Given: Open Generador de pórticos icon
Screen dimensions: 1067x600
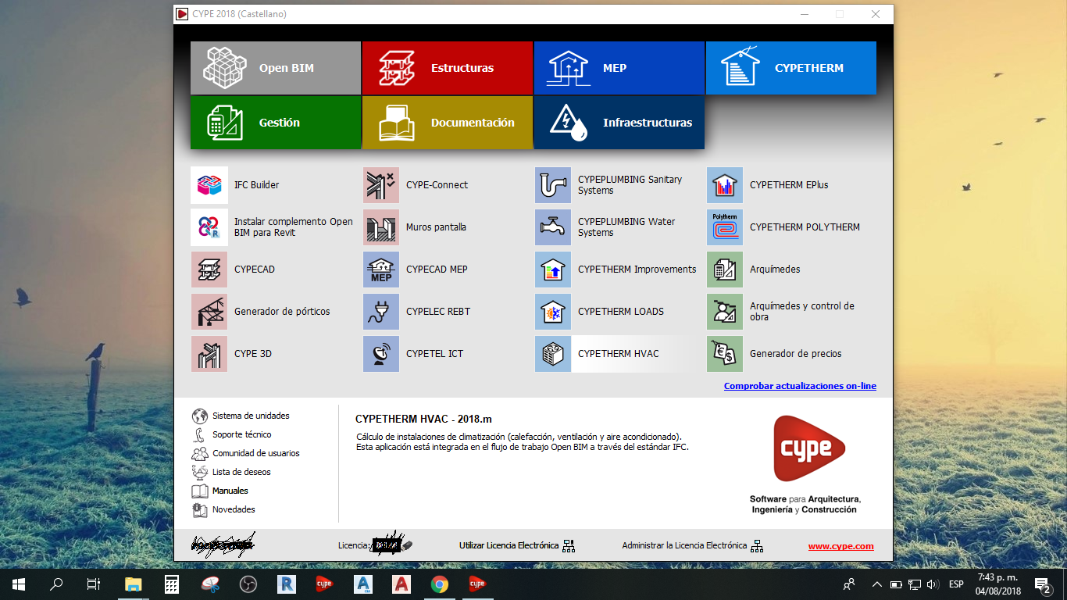Looking at the screenshot, I should pyautogui.click(x=209, y=312).
